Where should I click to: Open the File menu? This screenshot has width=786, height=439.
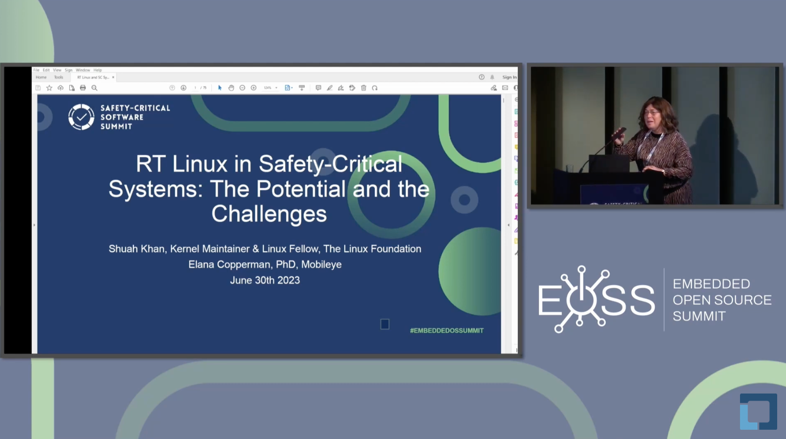pos(36,70)
